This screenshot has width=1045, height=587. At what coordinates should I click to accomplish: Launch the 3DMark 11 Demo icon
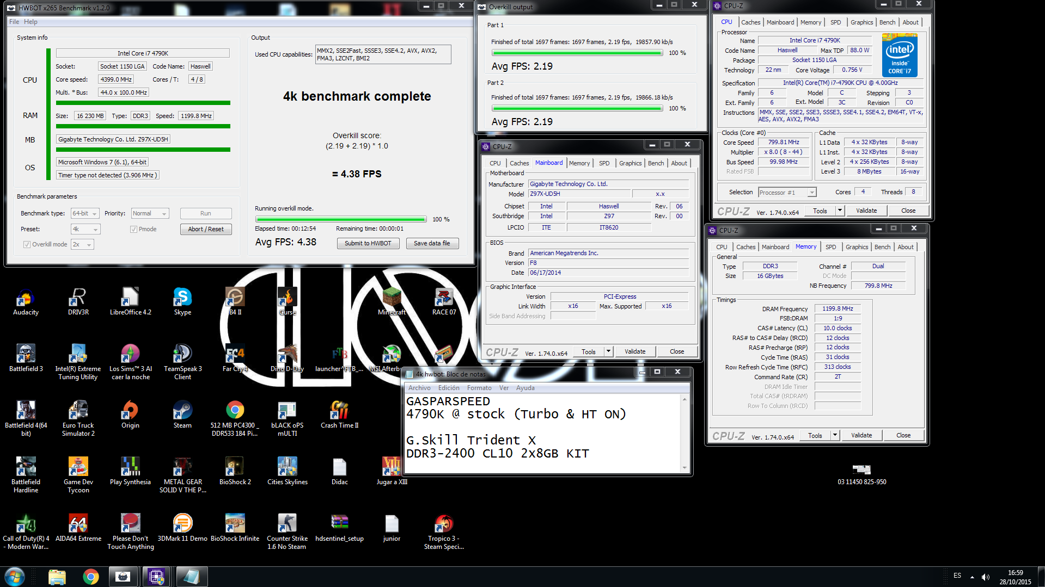pos(182,528)
